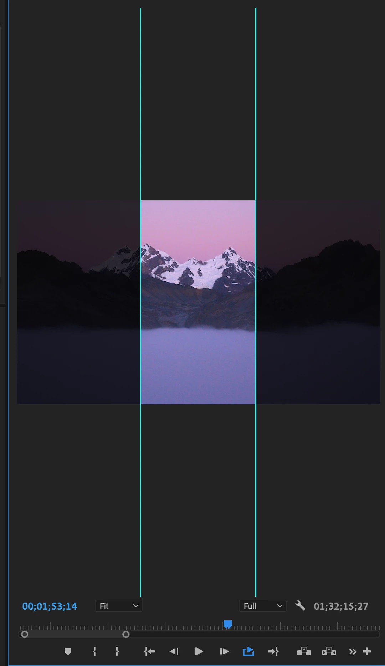385x666 pixels.
Task: Step forward one frame
Action: (224, 652)
